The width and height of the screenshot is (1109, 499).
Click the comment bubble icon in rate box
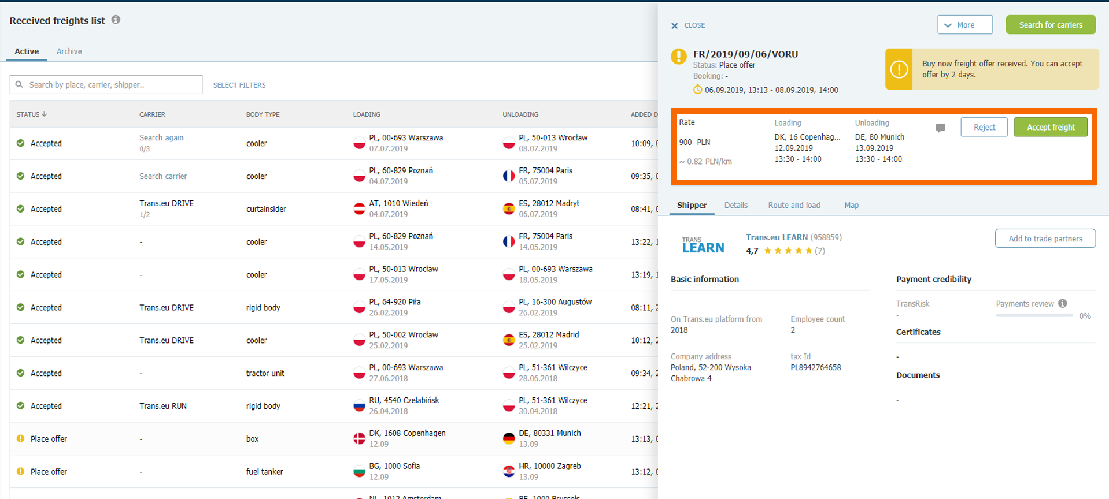click(940, 128)
